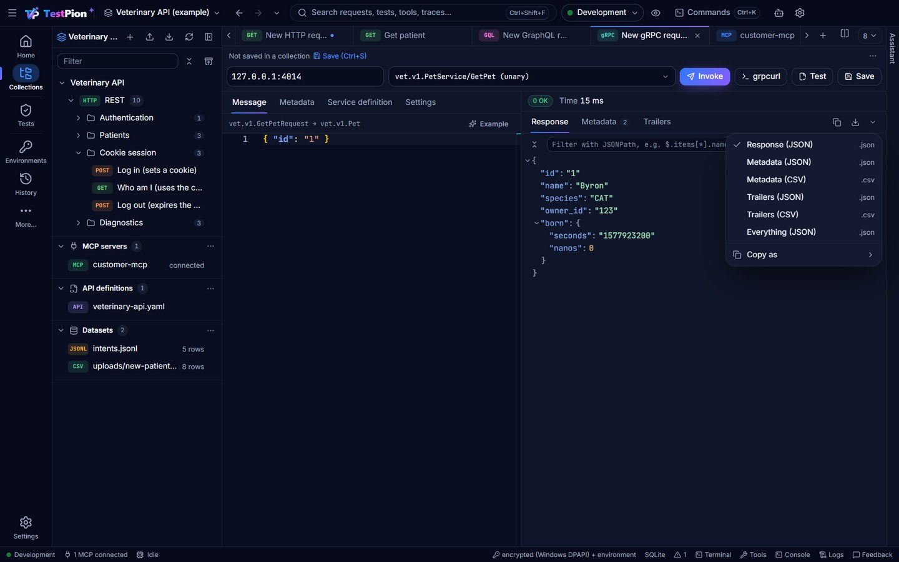This screenshot has width=899, height=562.
Task: Select Everything (JSON) export option
Action: 803,232
